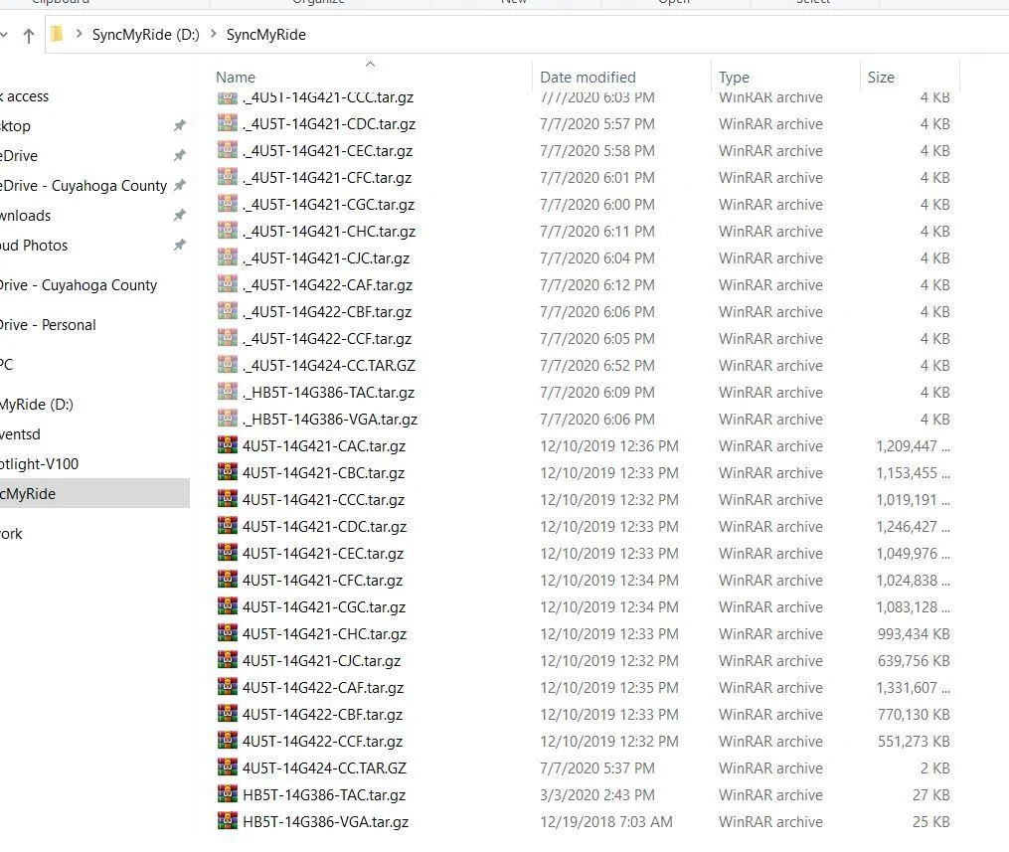This screenshot has width=1009, height=852.
Task: Open Network in the navigation pane
Action: tap(11, 534)
